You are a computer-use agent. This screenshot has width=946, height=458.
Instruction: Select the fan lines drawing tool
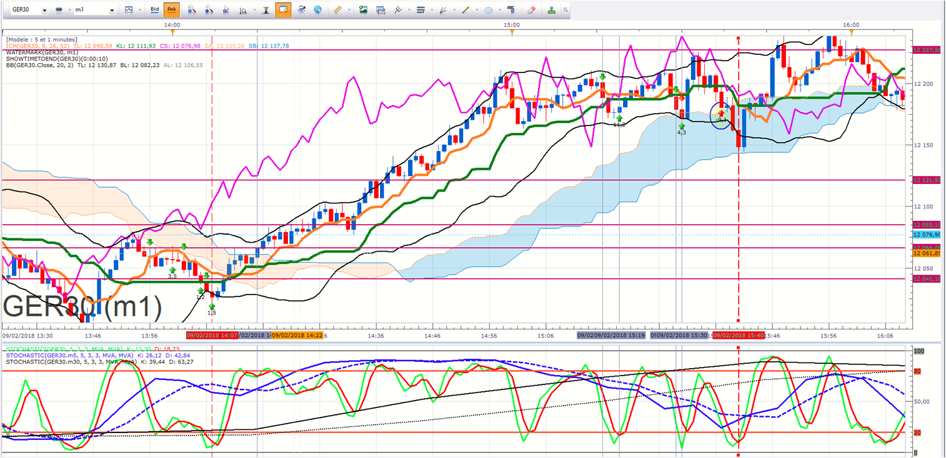click(443, 11)
